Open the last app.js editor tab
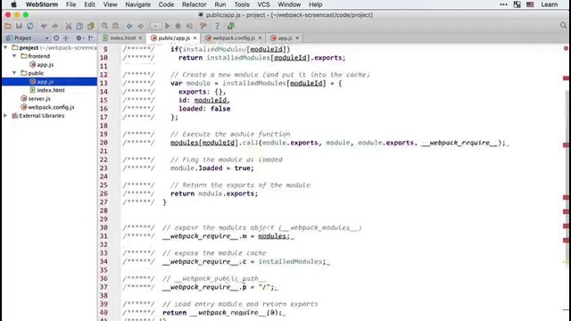The image size is (571, 321). point(285,37)
